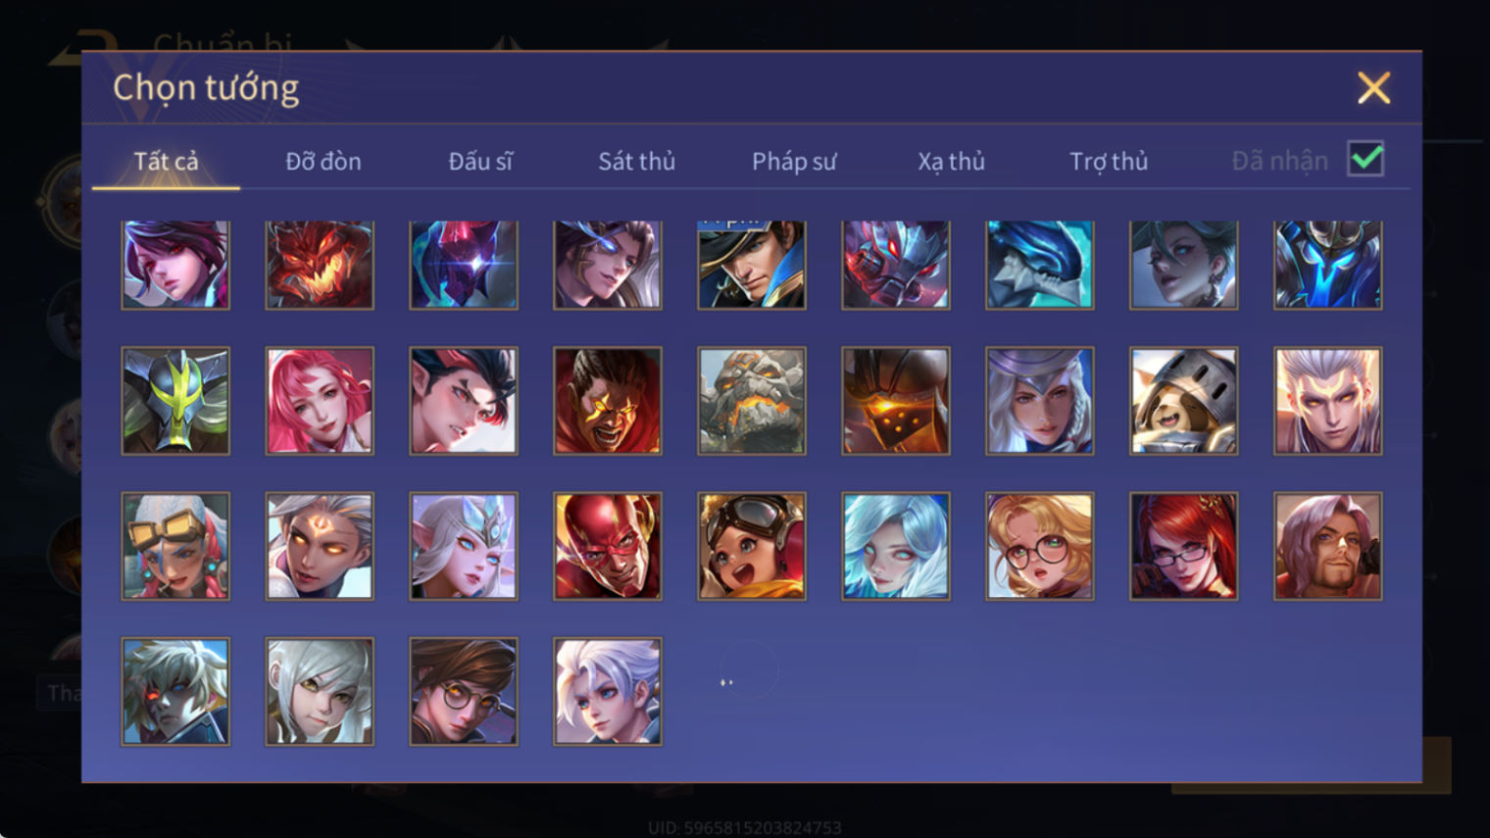1490x838 pixels.
Task: Select the red Flash hero portrait
Action: tap(608, 546)
